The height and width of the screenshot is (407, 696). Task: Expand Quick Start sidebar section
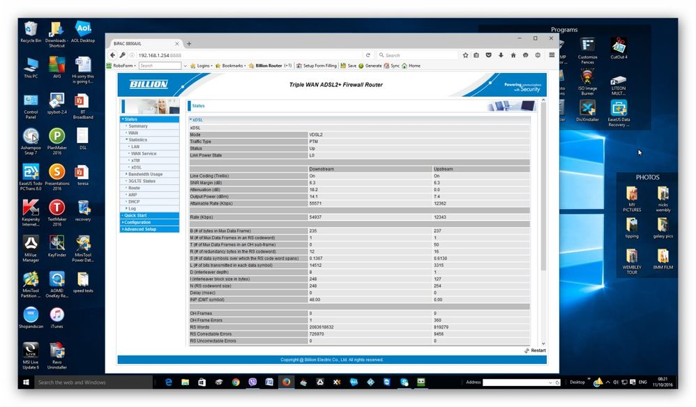[x=149, y=215]
